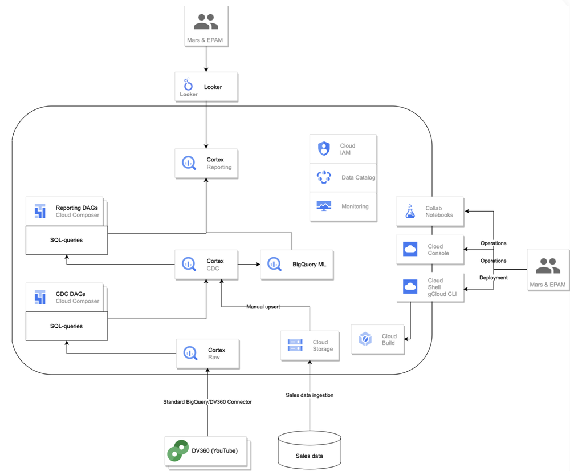The width and height of the screenshot is (570, 471).
Task: Select "Cloud Composer" text under Reporting DAGs
Action: pyautogui.click(x=78, y=215)
